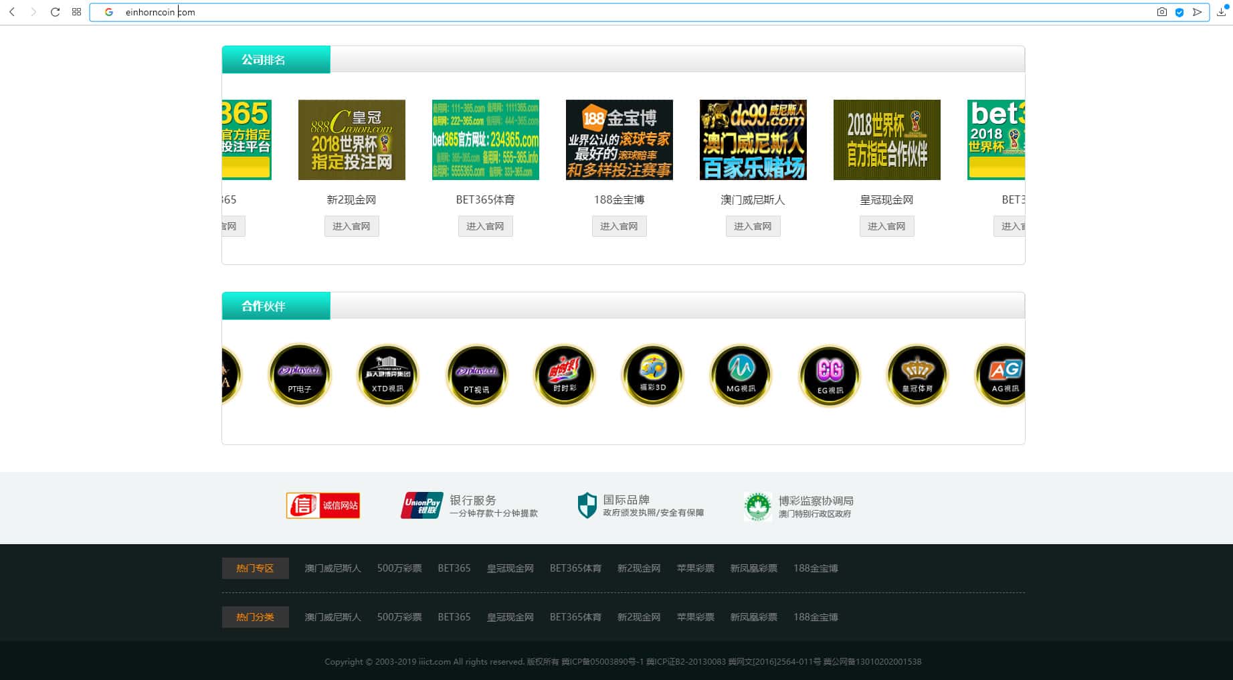
Task: Open 苹果彩票 link in 热门分类 row
Action: 696,617
